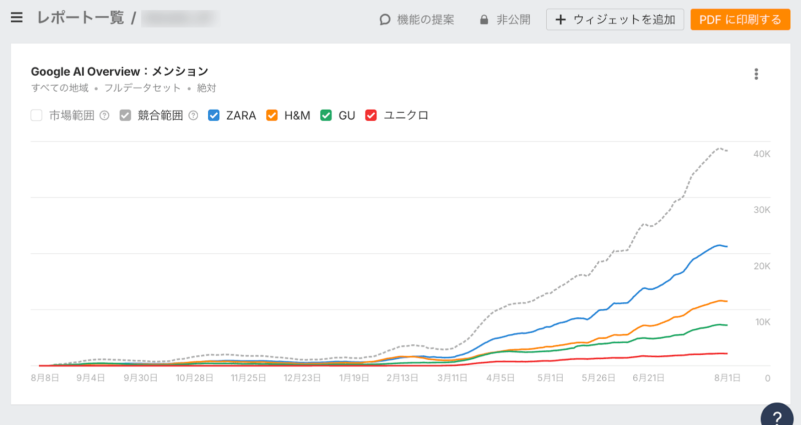Click the PDF に印刷する button
The width and height of the screenshot is (801, 425).
point(740,20)
